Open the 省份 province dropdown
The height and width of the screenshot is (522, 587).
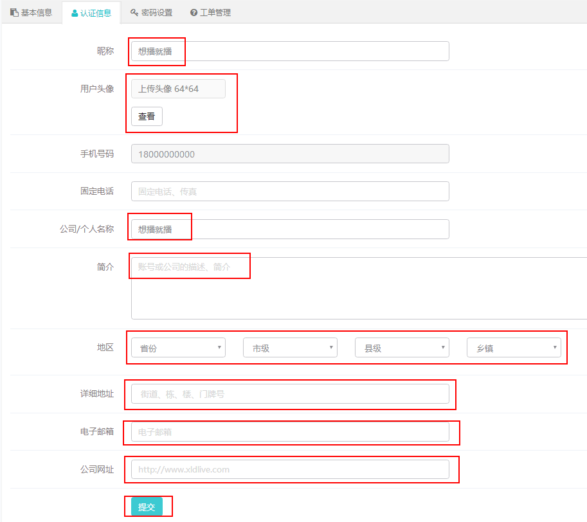(x=178, y=348)
